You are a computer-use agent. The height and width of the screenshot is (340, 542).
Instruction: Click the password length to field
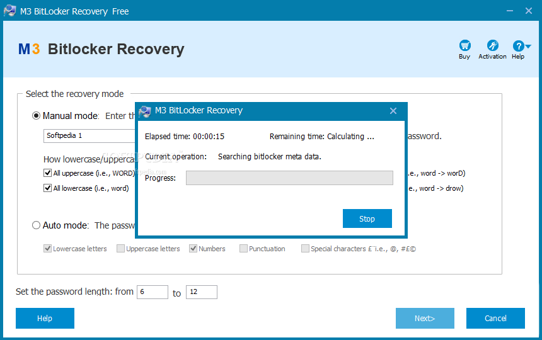[x=202, y=292]
